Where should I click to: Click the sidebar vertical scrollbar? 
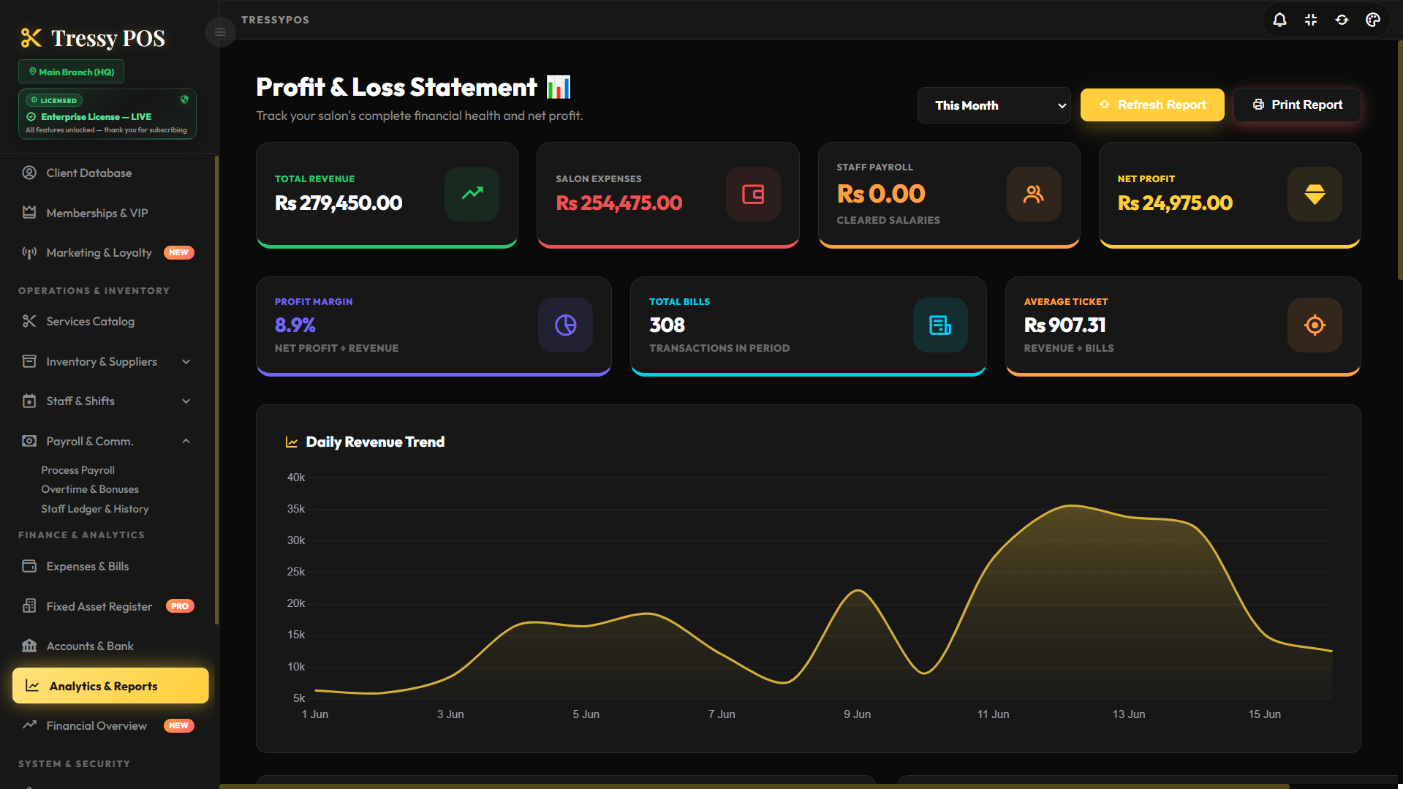[x=216, y=390]
